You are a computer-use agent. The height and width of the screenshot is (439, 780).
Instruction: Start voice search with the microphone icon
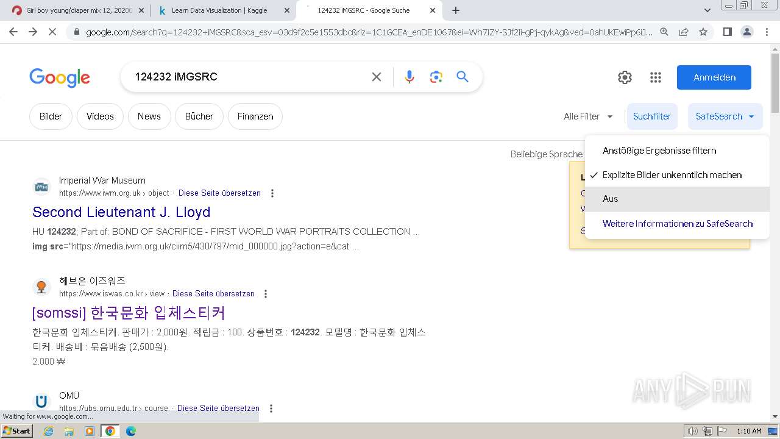tap(409, 77)
